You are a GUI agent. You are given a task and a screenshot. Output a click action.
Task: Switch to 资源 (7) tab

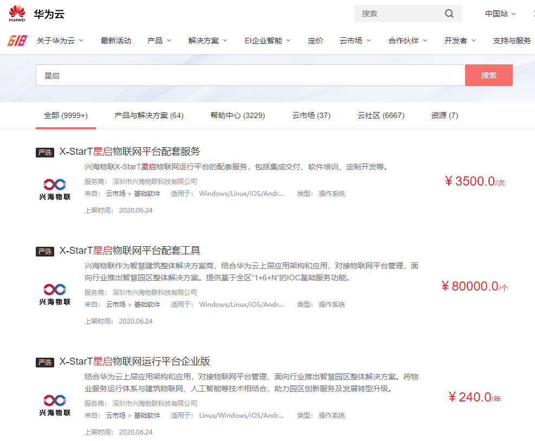(444, 115)
